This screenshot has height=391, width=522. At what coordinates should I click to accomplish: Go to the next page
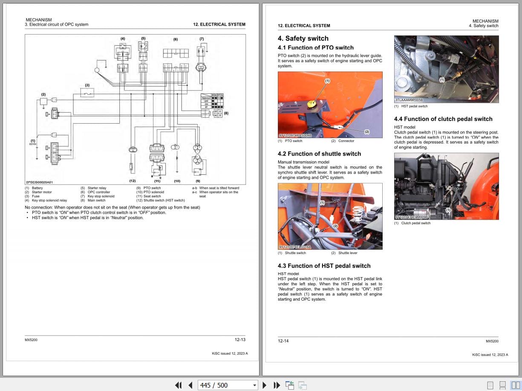pyautogui.click(x=265, y=385)
